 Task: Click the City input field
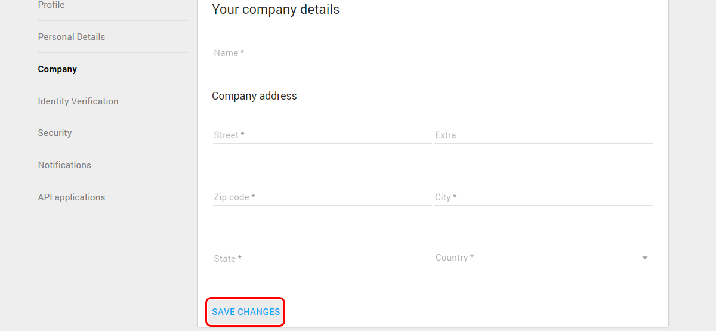[543, 197]
